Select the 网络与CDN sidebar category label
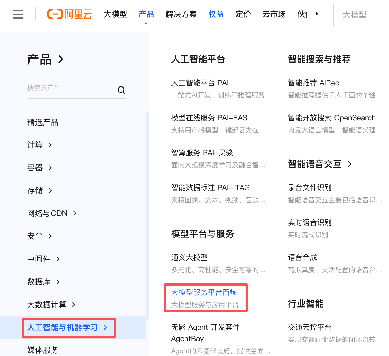389x356 pixels. (47, 213)
